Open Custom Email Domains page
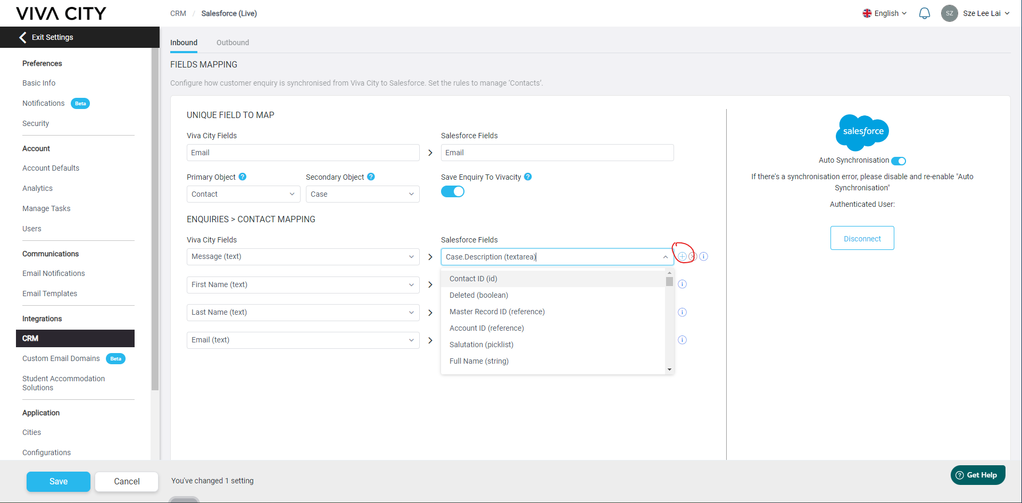The image size is (1022, 503). click(61, 358)
